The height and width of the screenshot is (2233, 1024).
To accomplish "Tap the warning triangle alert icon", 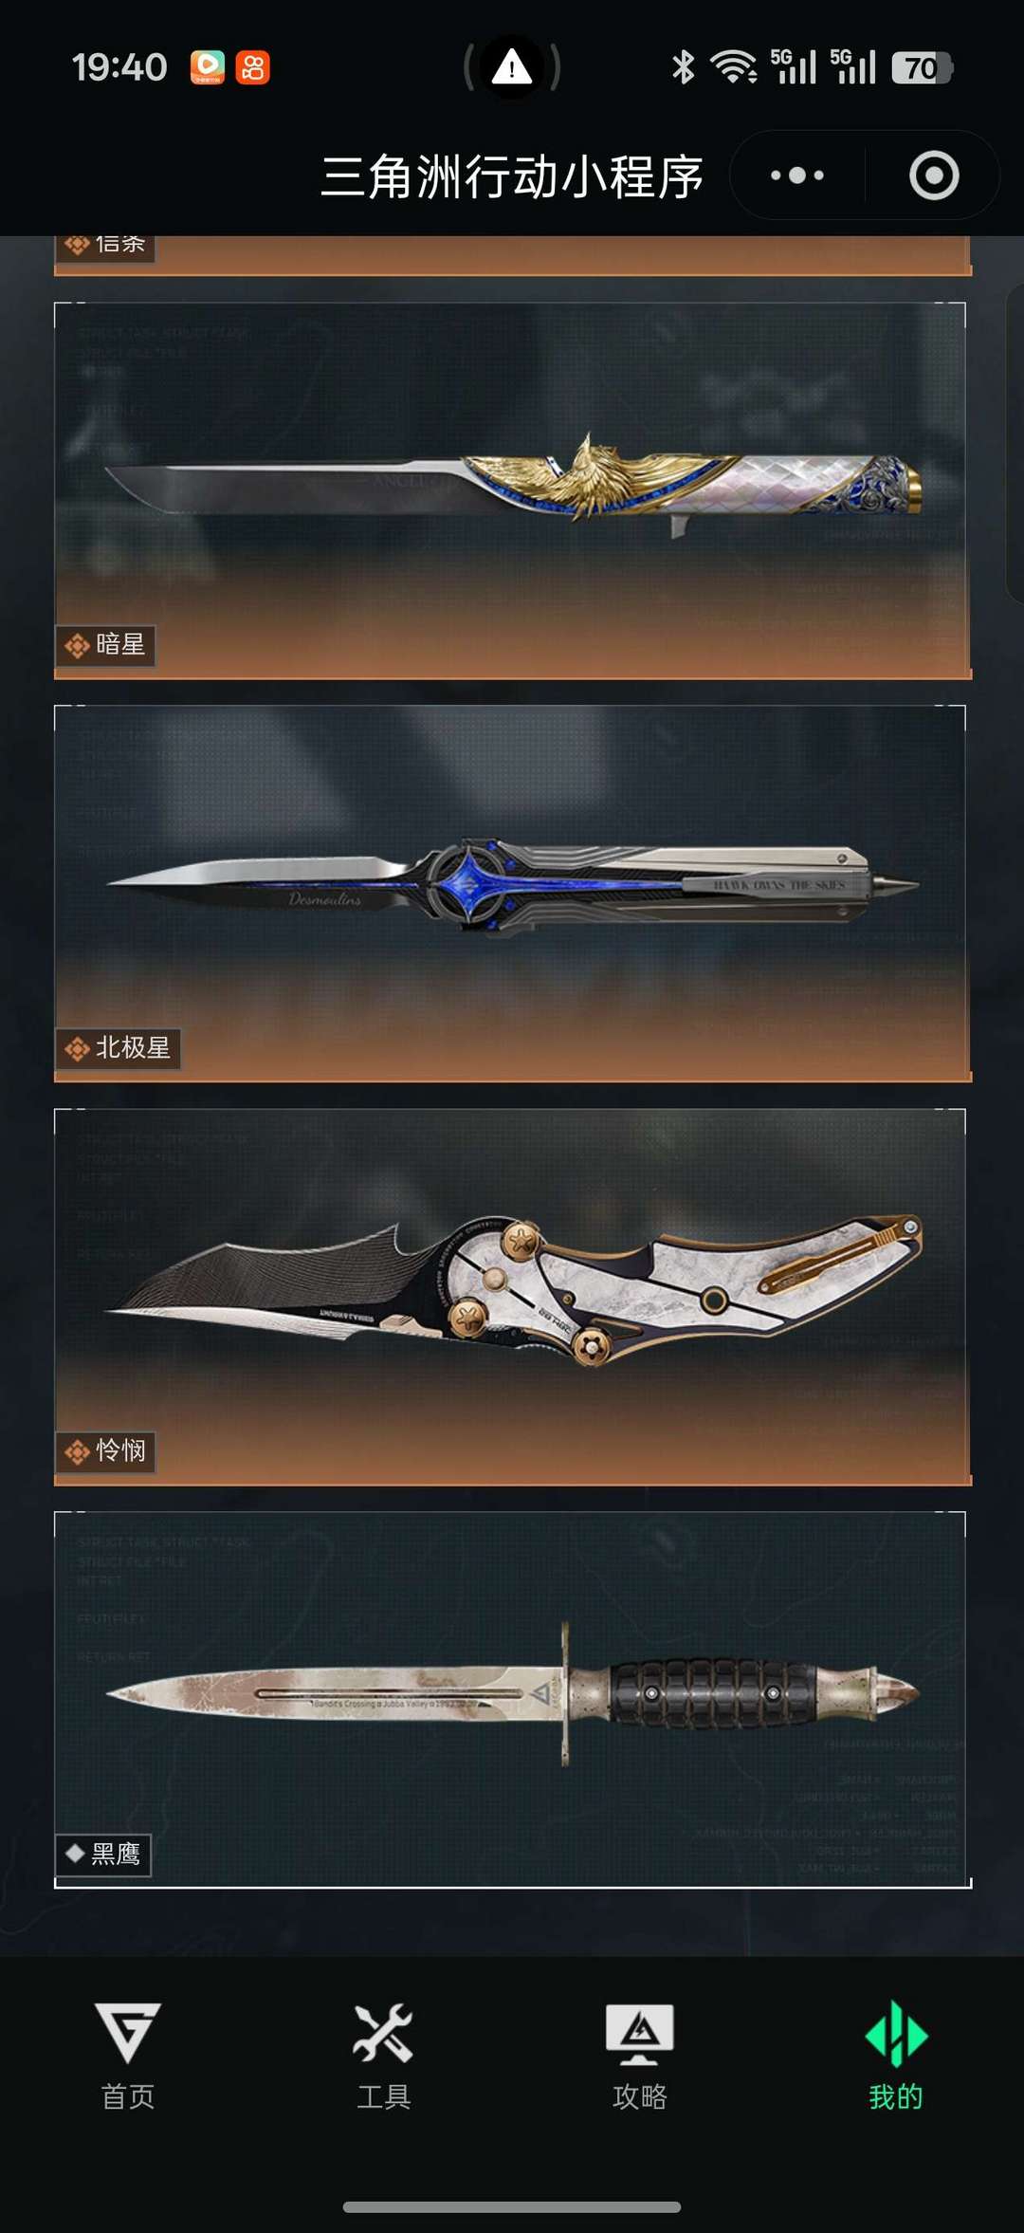I will click(512, 67).
